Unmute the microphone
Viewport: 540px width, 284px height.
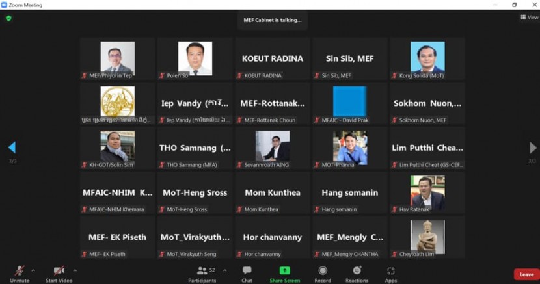(x=20, y=274)
